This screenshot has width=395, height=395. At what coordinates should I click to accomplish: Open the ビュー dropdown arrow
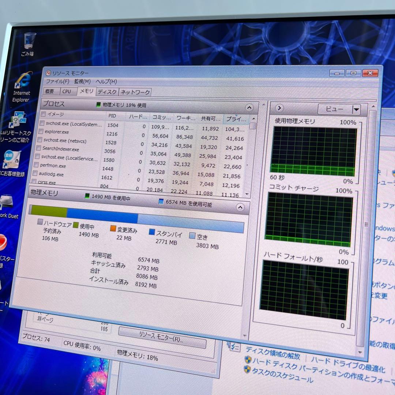point(356,110)
